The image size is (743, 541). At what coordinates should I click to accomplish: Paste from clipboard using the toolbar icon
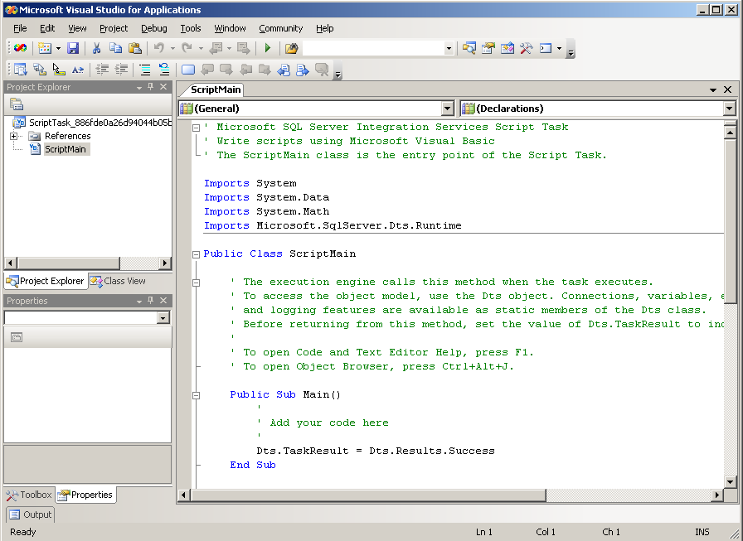135,48
